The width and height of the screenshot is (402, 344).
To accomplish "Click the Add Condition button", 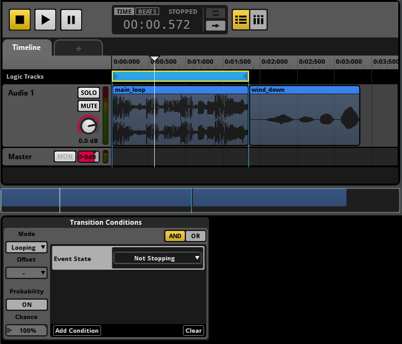I will [x=77, y=330].
